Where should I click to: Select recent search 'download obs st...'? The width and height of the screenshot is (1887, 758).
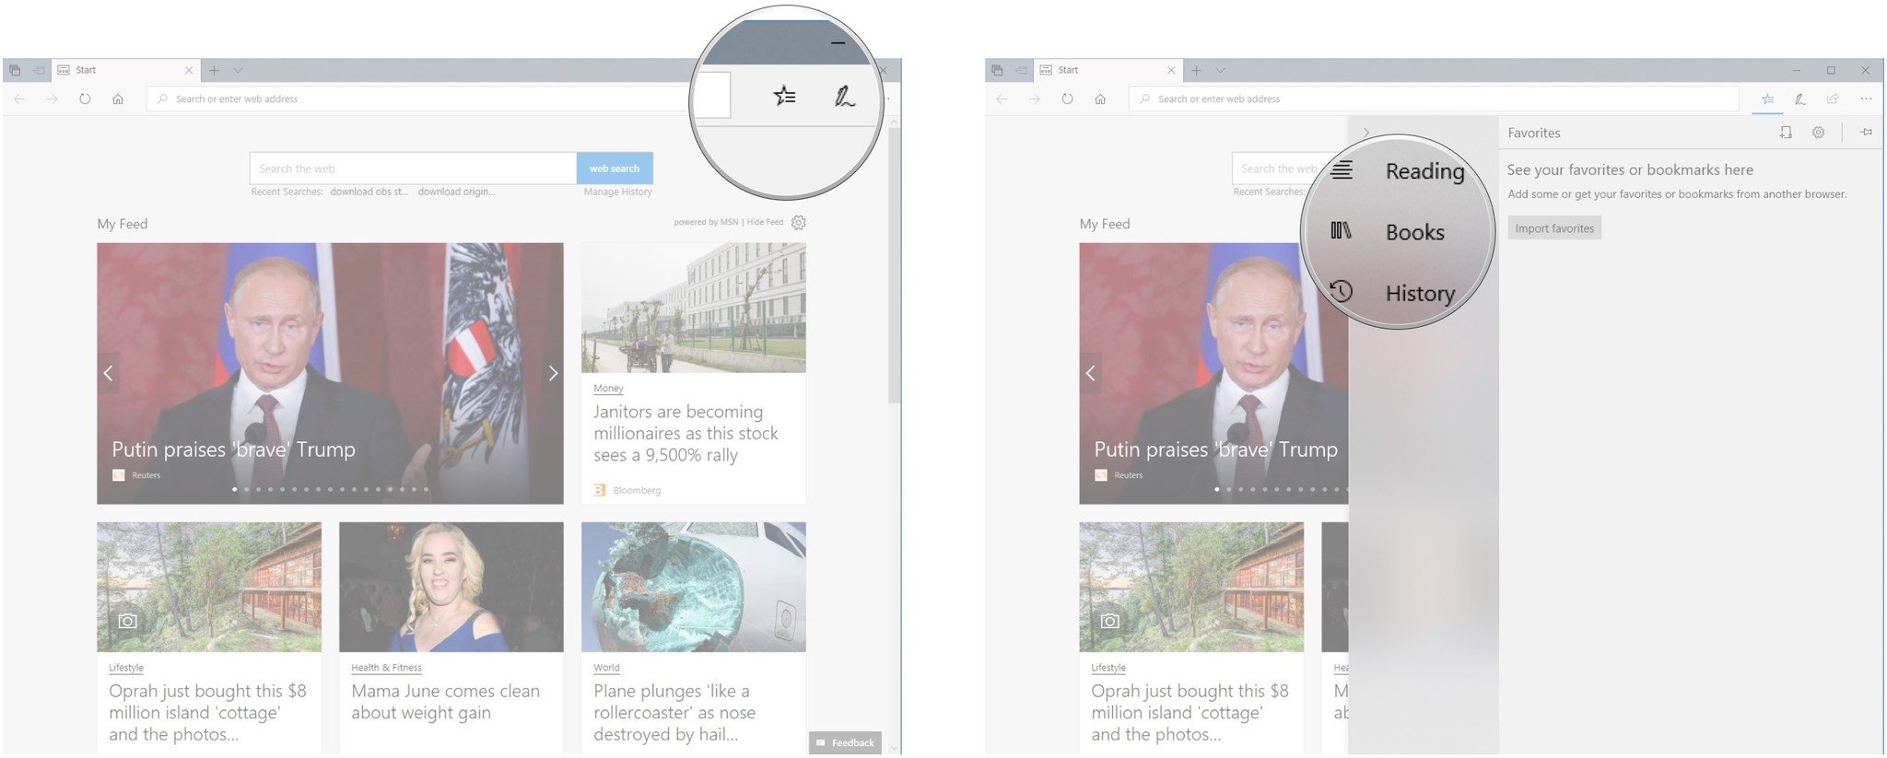(x=369, y=192)
